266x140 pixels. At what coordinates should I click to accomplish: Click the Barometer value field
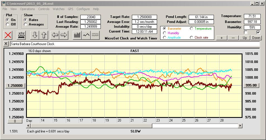pos(252,22)
